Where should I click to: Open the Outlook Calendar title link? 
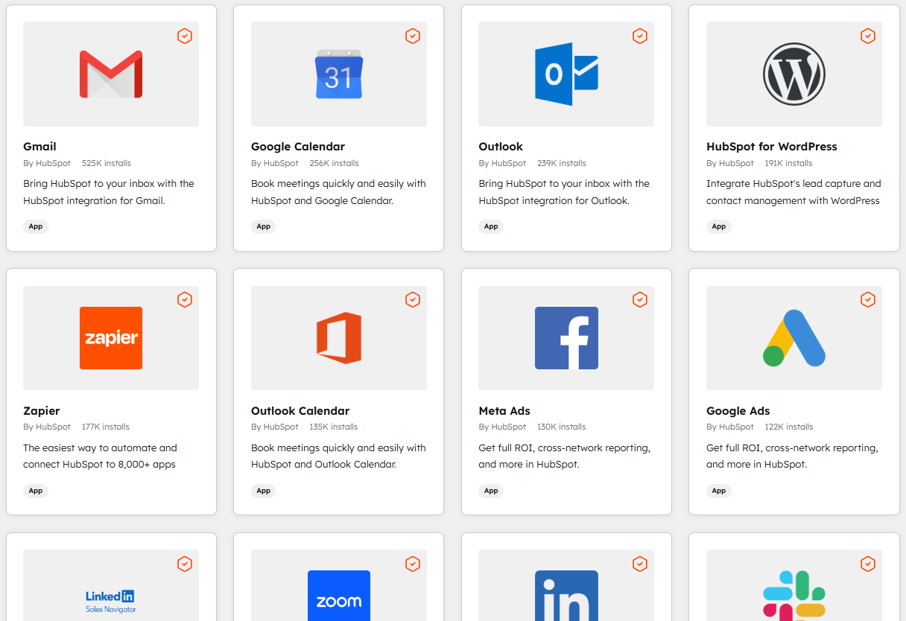point(300,411)
